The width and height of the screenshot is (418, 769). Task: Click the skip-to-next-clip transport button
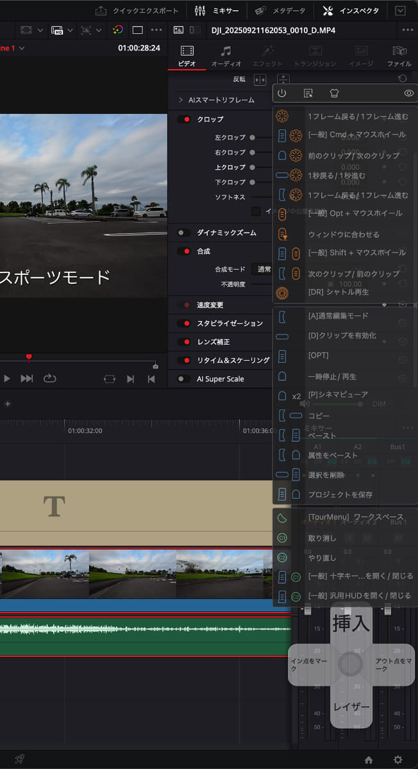tap(26, 379)
